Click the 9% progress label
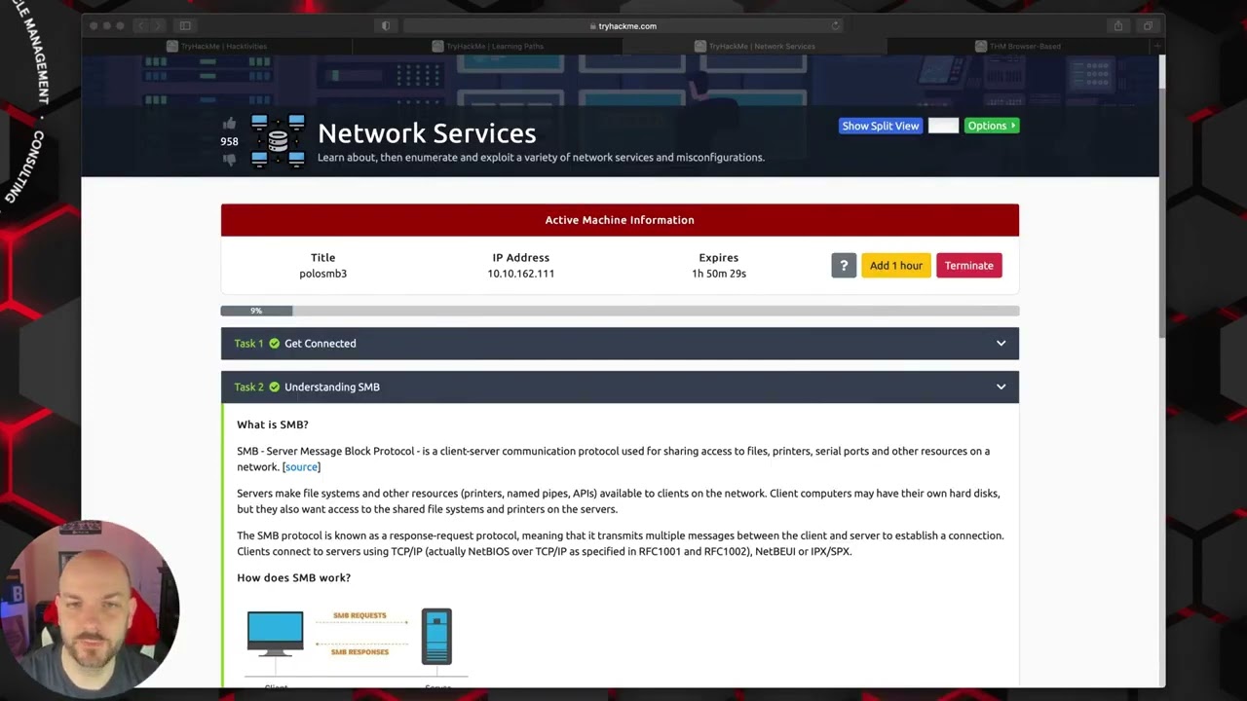The width and height of the screenshot is (1247, 701). pos(256,311)
